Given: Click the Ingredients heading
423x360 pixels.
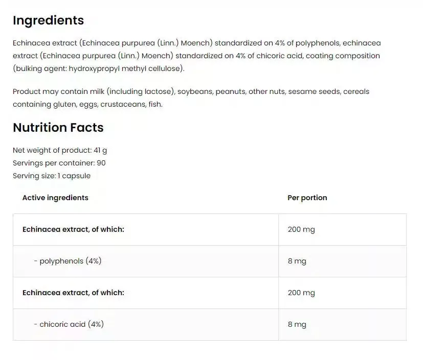Looking at the screenshot, I should pos(48,20).
